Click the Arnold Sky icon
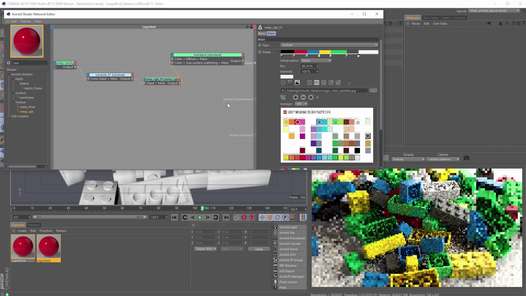 (x=275, y=233)
